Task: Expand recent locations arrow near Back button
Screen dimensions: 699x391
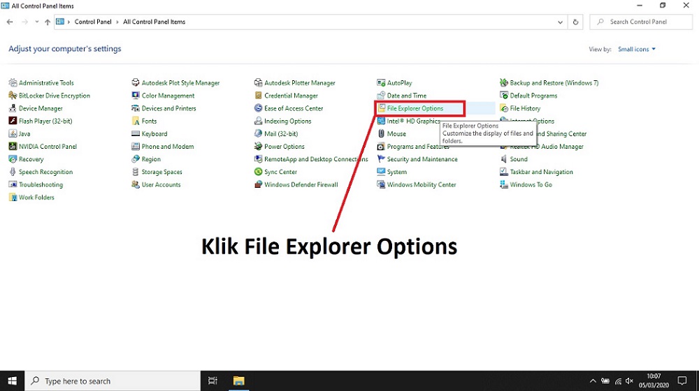Action: (36, 22)
